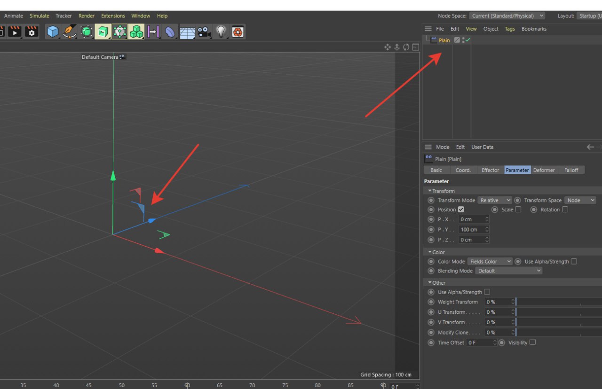This screenshot has width=602, height=389.
Task: Enable the Scale checkbox
Action: coord(518,210)
